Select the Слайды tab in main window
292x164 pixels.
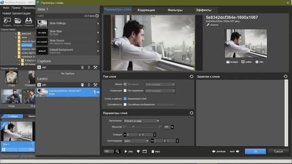13,116
